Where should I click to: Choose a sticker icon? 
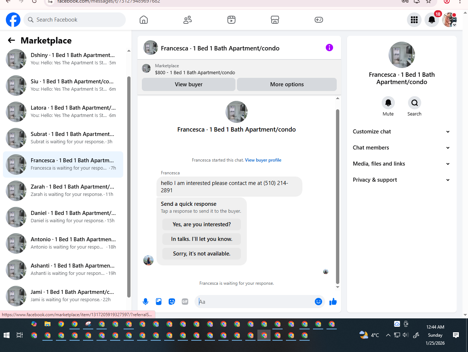tap(172, 302)
